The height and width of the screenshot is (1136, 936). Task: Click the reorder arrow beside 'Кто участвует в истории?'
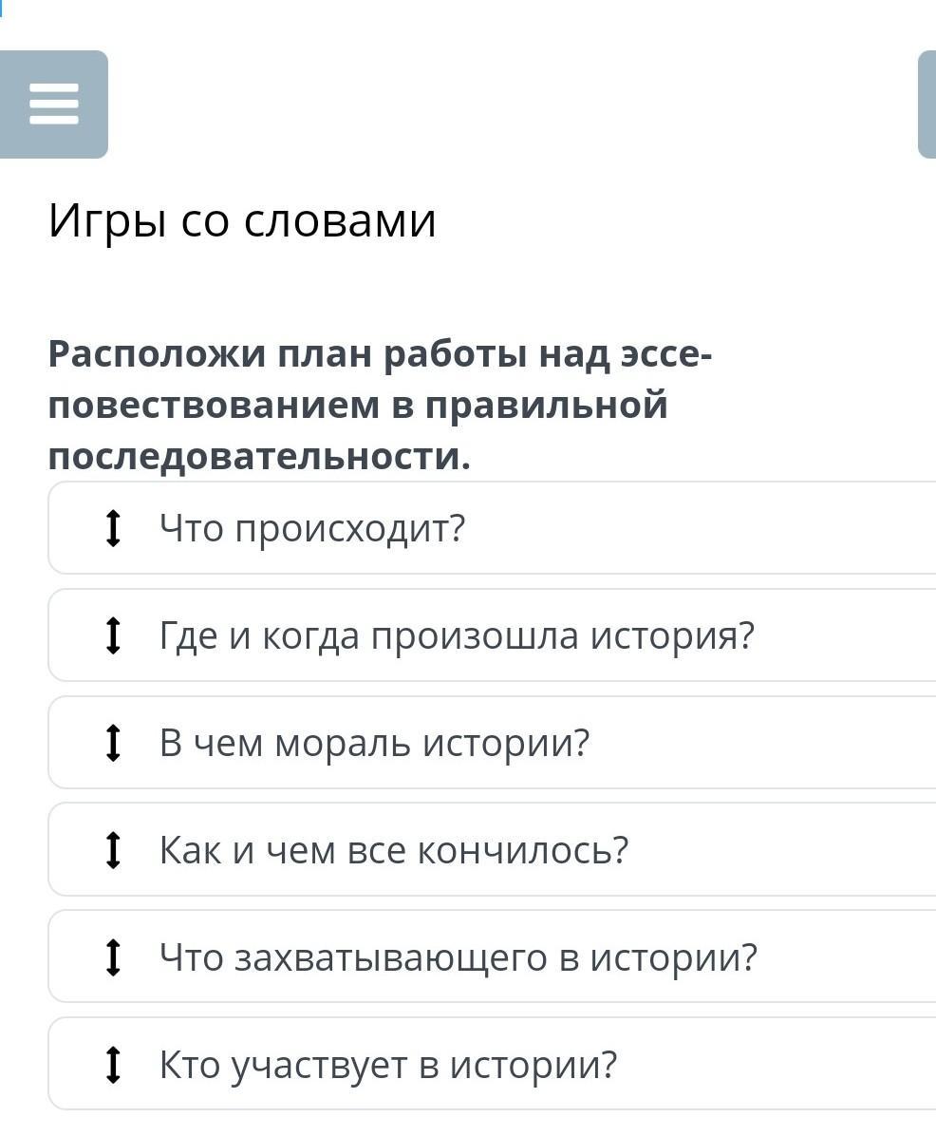tap(112, 1064)
